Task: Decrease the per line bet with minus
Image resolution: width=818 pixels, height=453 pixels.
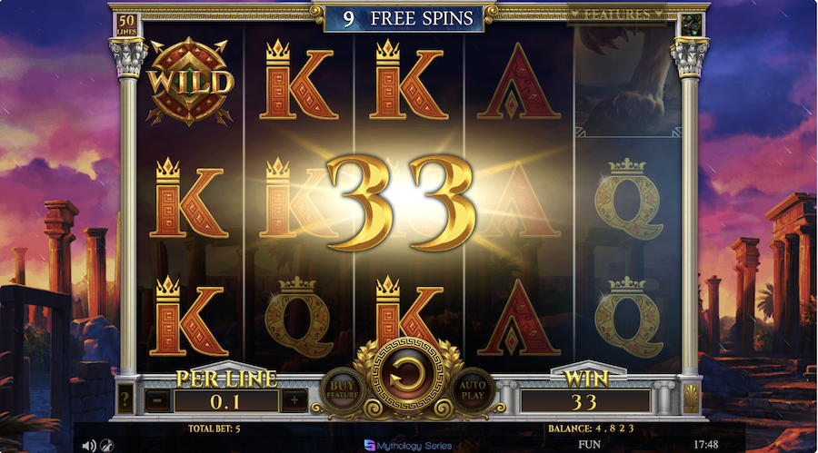Action: point(157,401)
